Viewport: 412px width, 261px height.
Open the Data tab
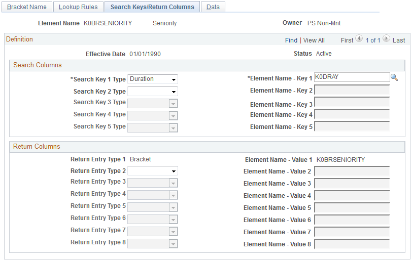213,7
